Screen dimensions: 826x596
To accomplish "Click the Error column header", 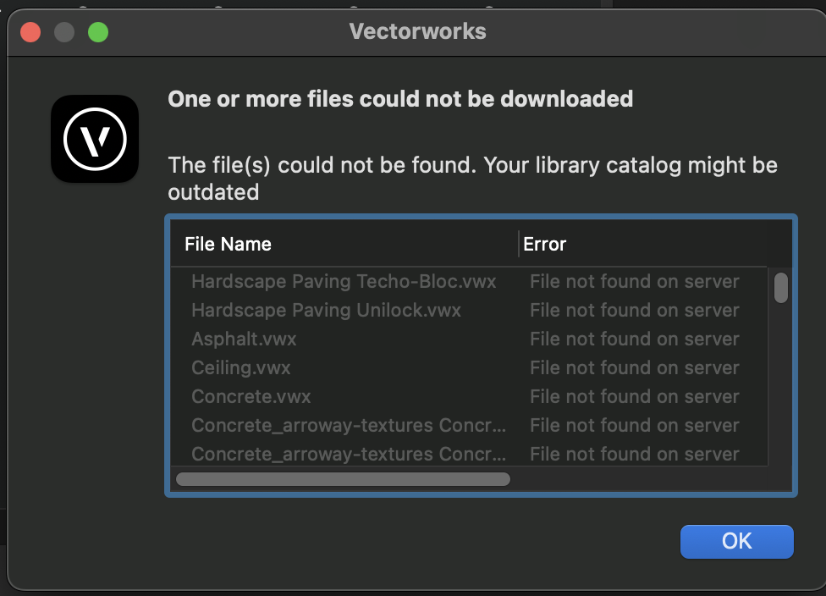I will coord(545,244).
